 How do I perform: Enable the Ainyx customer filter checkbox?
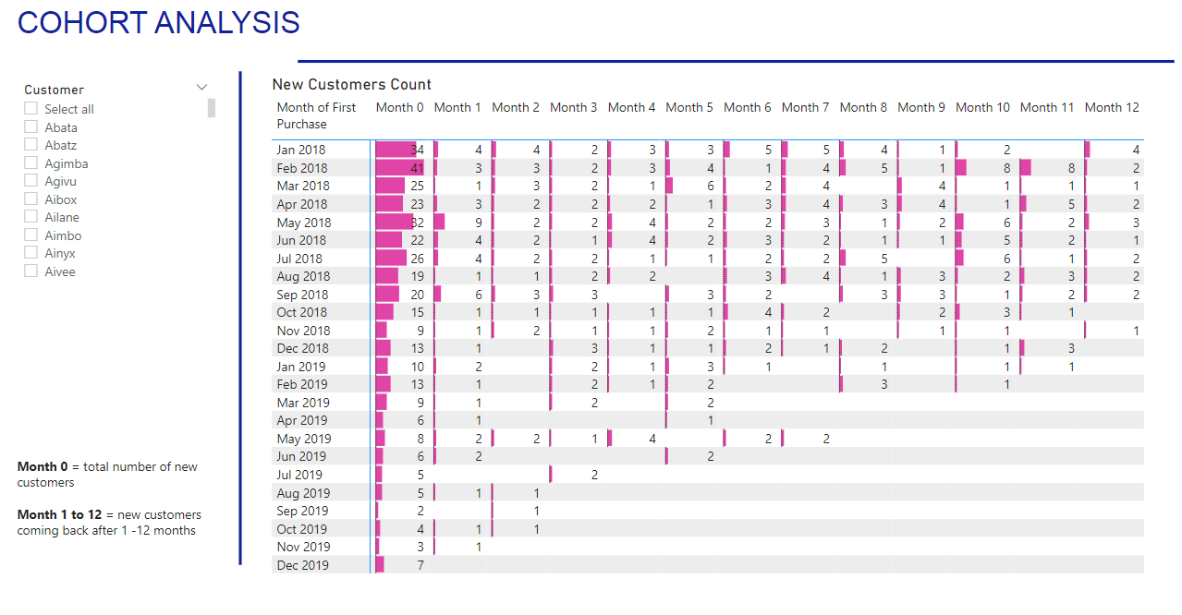click(x=31, y=253)
